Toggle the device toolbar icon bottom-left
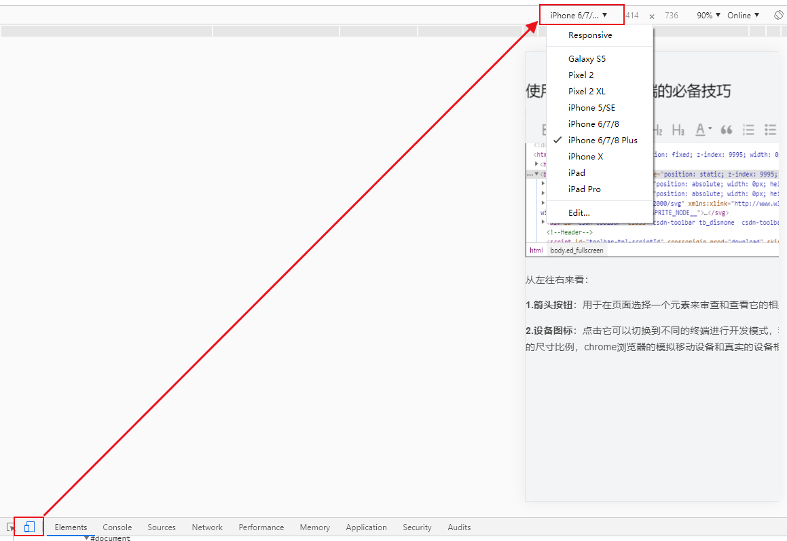Image resolution: width=787 pixels, height=541 pixels. [28, 527]
